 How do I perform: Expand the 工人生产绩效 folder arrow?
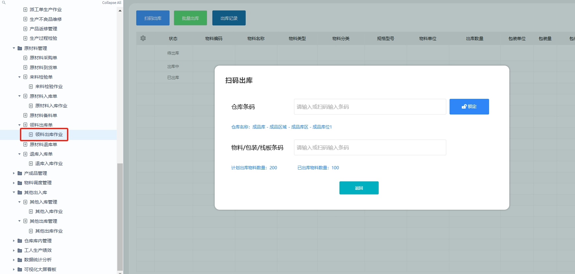(14, 251)
